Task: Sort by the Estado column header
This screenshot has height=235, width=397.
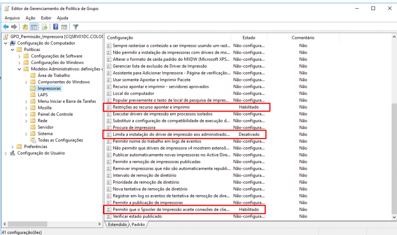Action: pos(249,37)
